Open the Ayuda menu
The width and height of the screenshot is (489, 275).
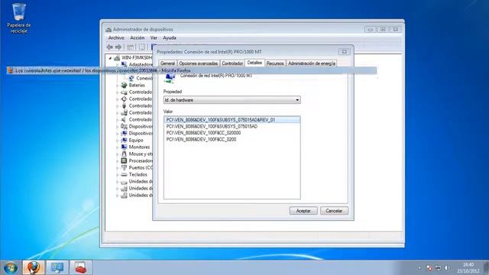(x=170, y=37)
